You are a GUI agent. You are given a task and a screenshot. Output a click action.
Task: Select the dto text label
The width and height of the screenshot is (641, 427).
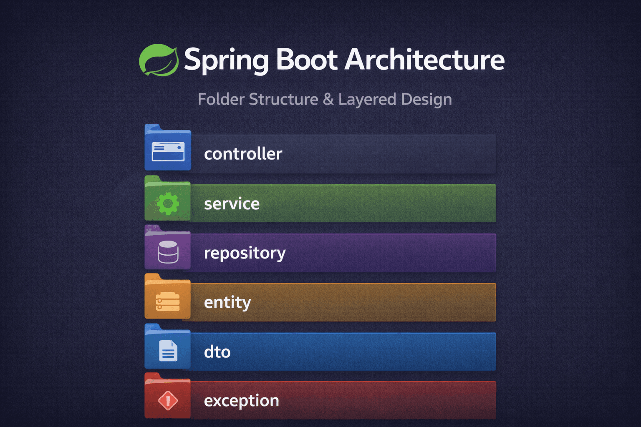click(217, 352)
